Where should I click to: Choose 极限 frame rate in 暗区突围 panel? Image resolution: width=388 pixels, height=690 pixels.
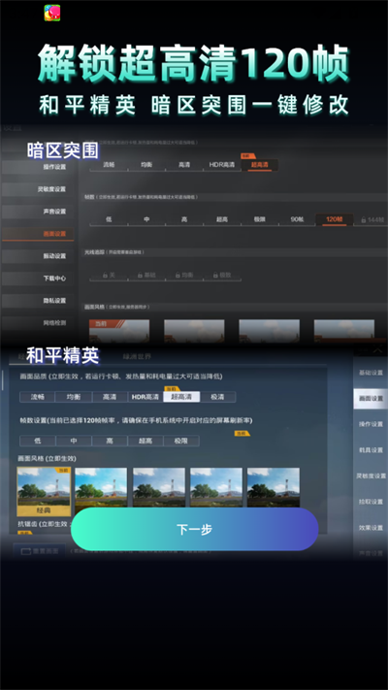(259, 219)
